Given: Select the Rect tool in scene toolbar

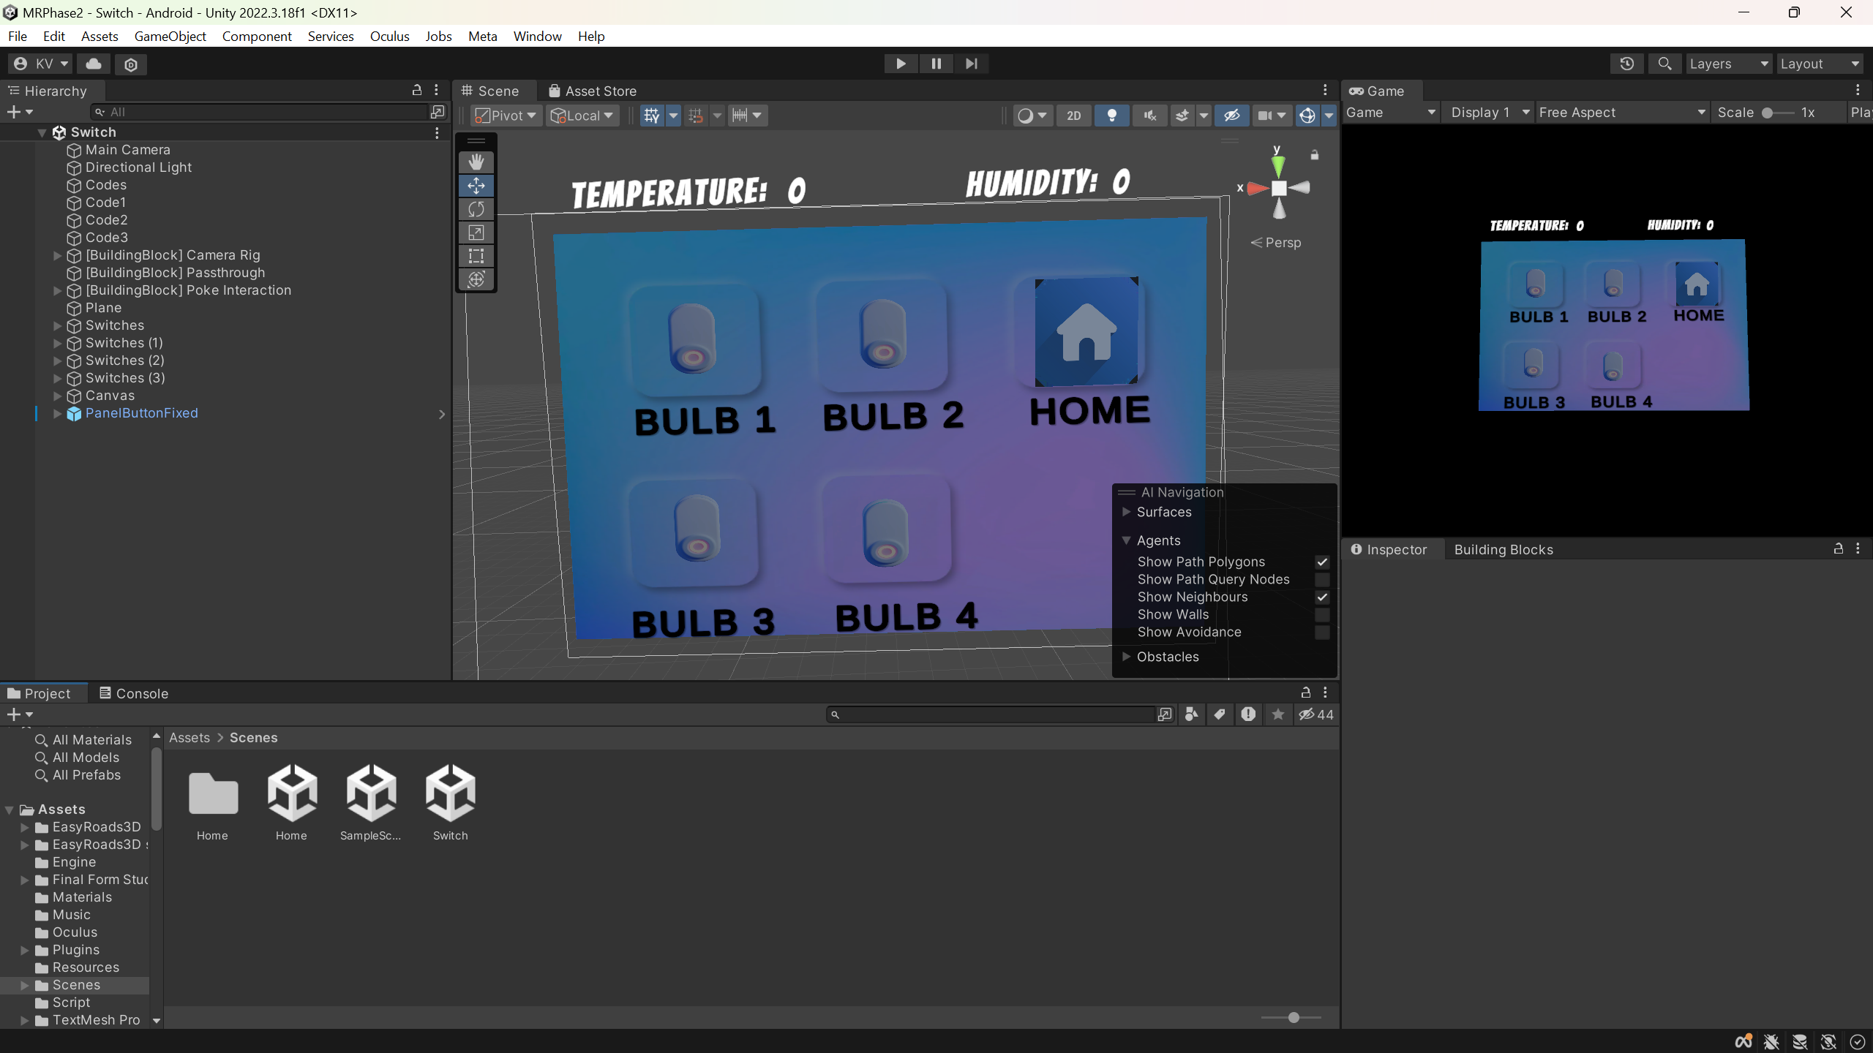Looking at the screenshot, I should click(x=476, y=256).
